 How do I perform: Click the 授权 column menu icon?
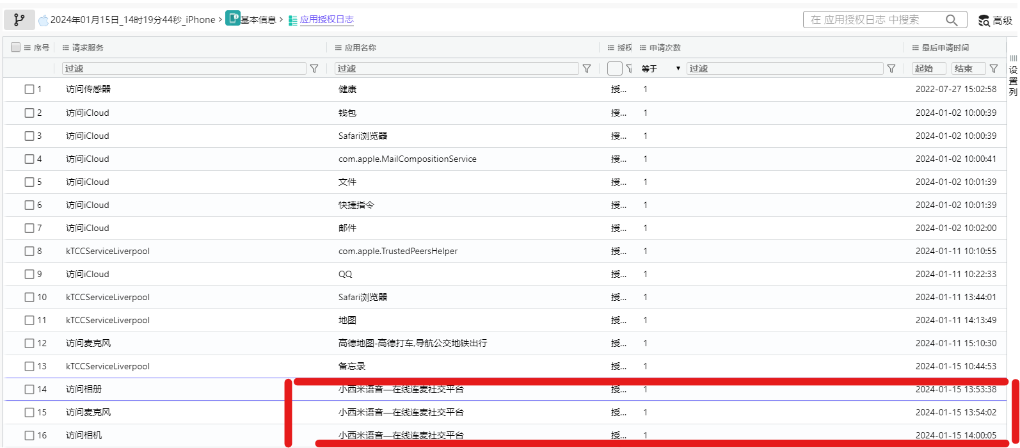(611, 48)
